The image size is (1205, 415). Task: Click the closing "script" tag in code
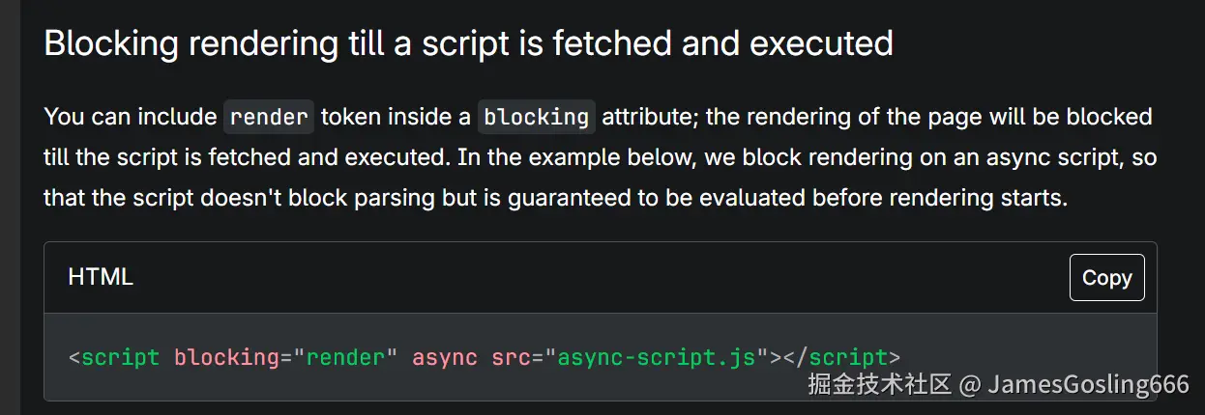point(848,358)
